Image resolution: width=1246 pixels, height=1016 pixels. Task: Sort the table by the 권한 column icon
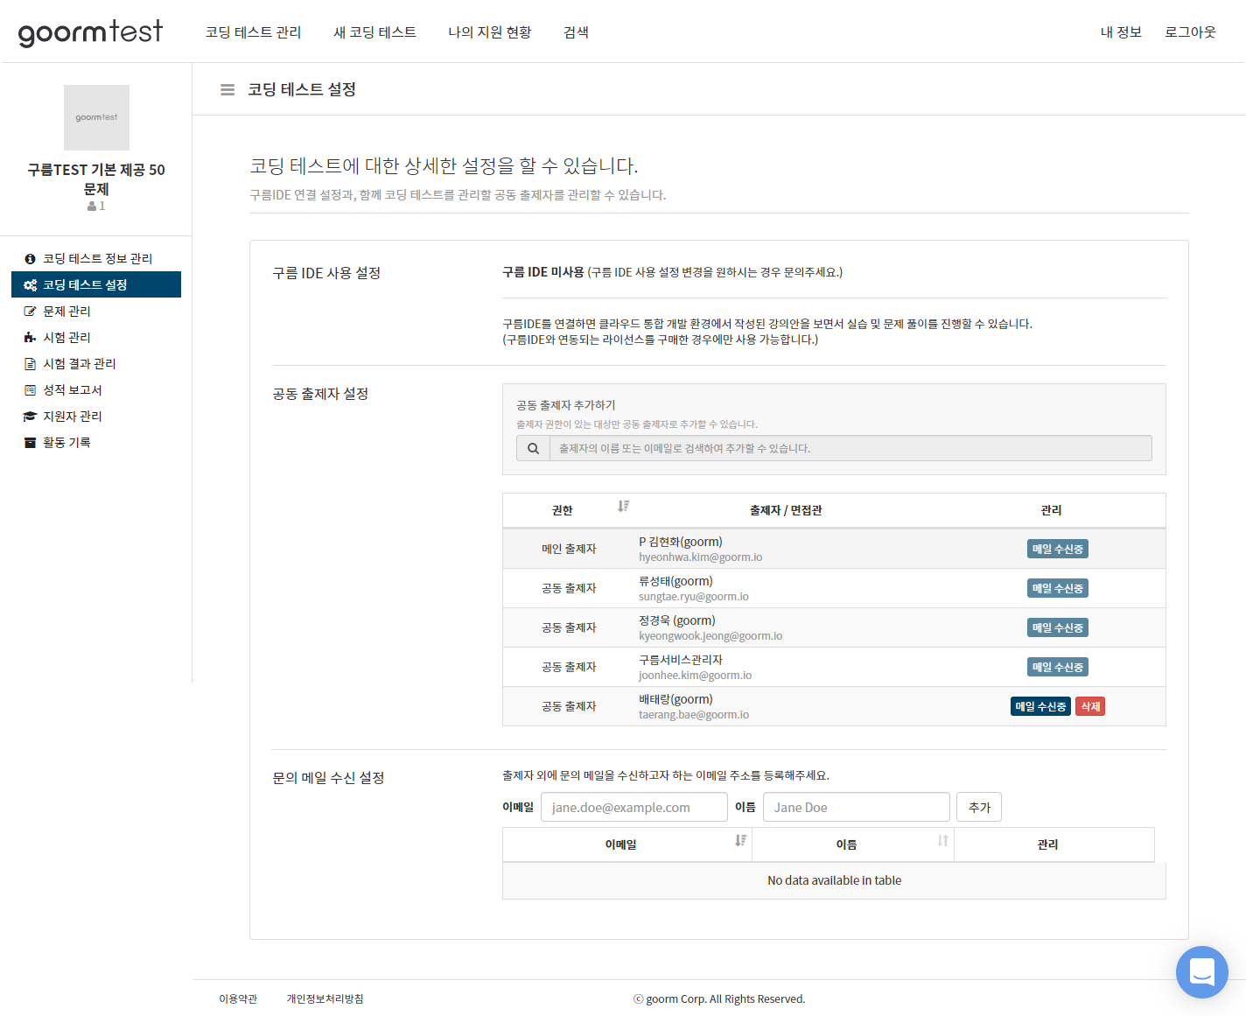(x=623, y=507)
